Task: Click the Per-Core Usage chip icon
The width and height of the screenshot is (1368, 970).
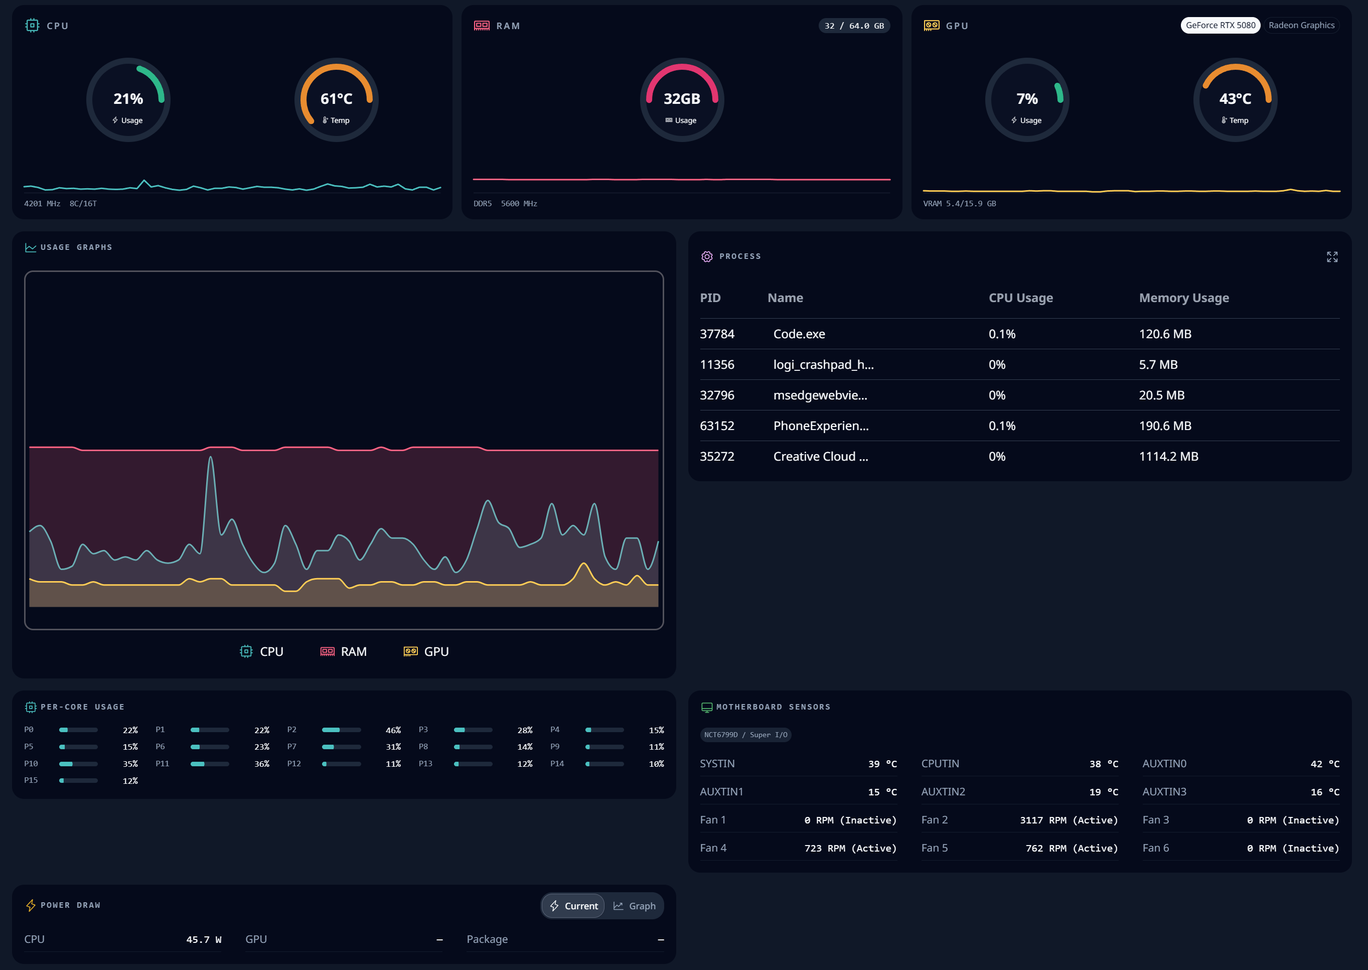Action: (31, 707)
